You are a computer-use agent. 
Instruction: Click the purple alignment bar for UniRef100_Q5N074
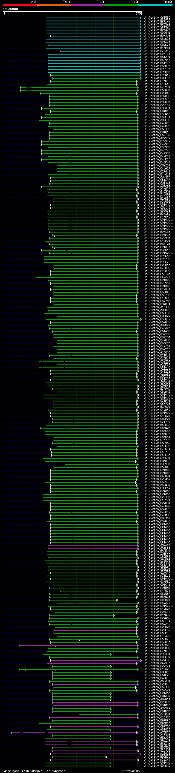pyautogui.click(x=94, y=545)
